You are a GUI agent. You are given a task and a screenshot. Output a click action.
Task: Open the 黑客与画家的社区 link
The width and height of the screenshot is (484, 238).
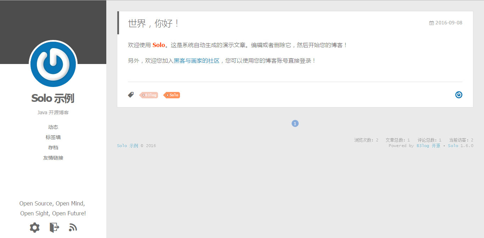197,61
